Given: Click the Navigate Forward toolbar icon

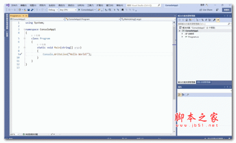Looking at the screenshot, I should [x=15, y=10].
